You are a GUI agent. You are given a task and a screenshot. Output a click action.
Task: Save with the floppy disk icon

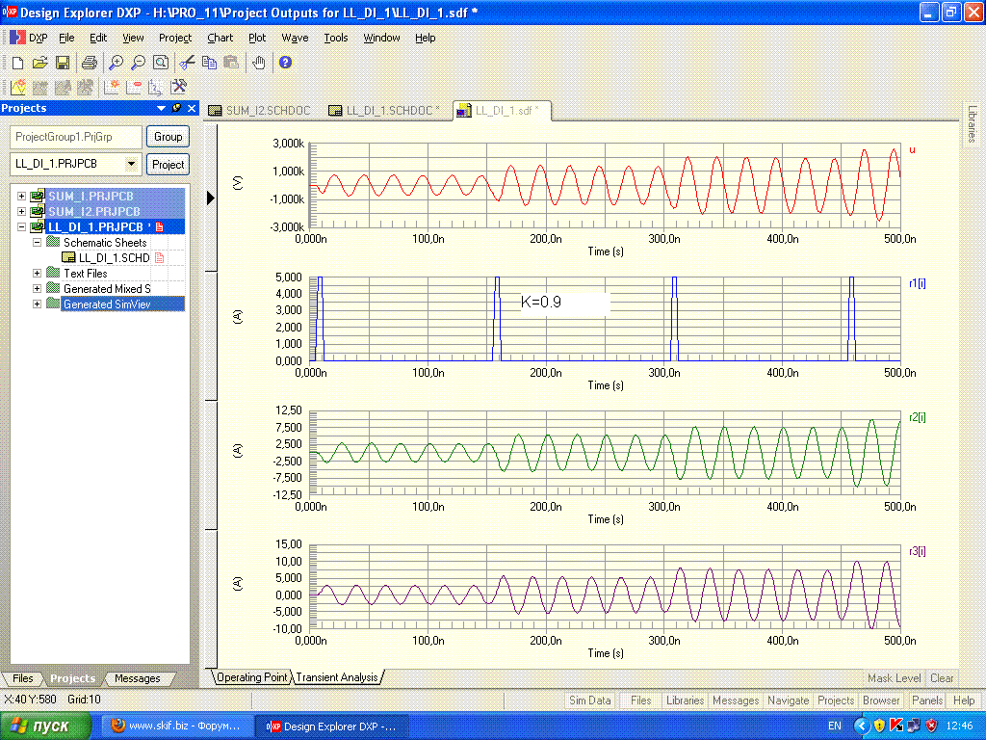62,63
